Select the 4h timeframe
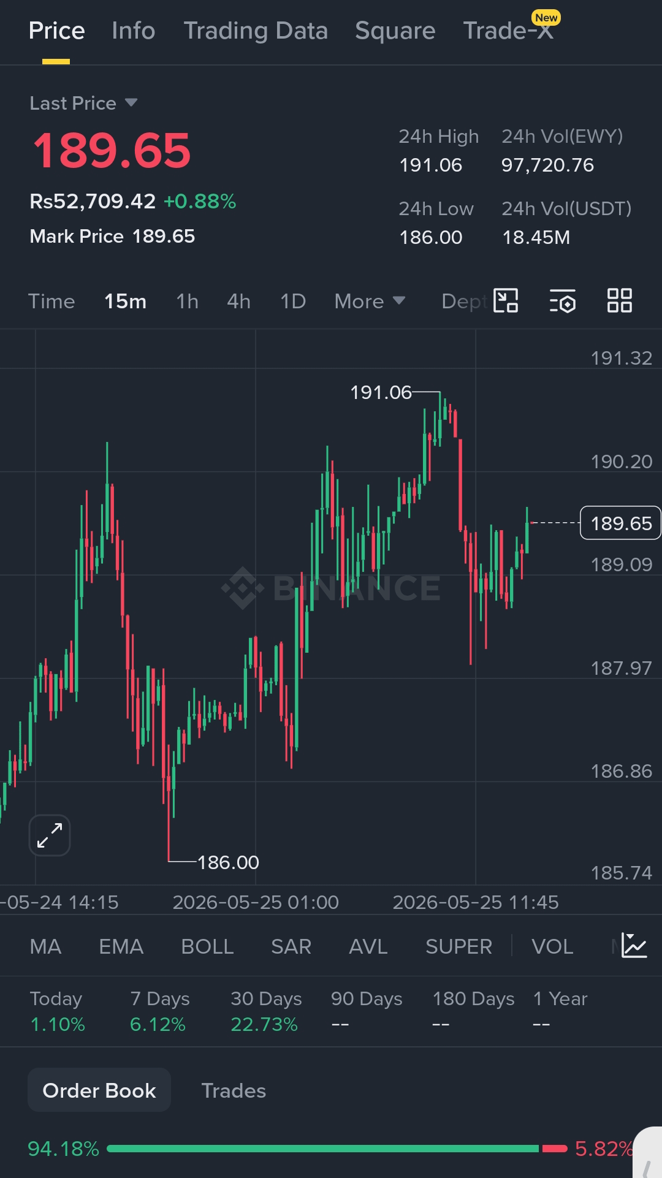The image size is (662, 1178). [238, 301]
